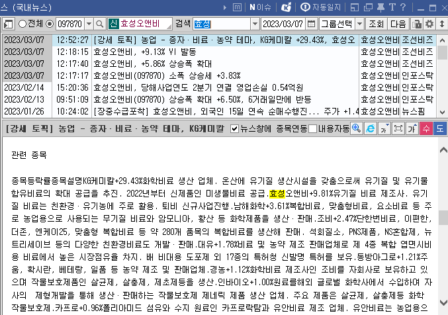Click the window layout icon in title bar
The image size is (448, 315).
click(x=354, y=7)
